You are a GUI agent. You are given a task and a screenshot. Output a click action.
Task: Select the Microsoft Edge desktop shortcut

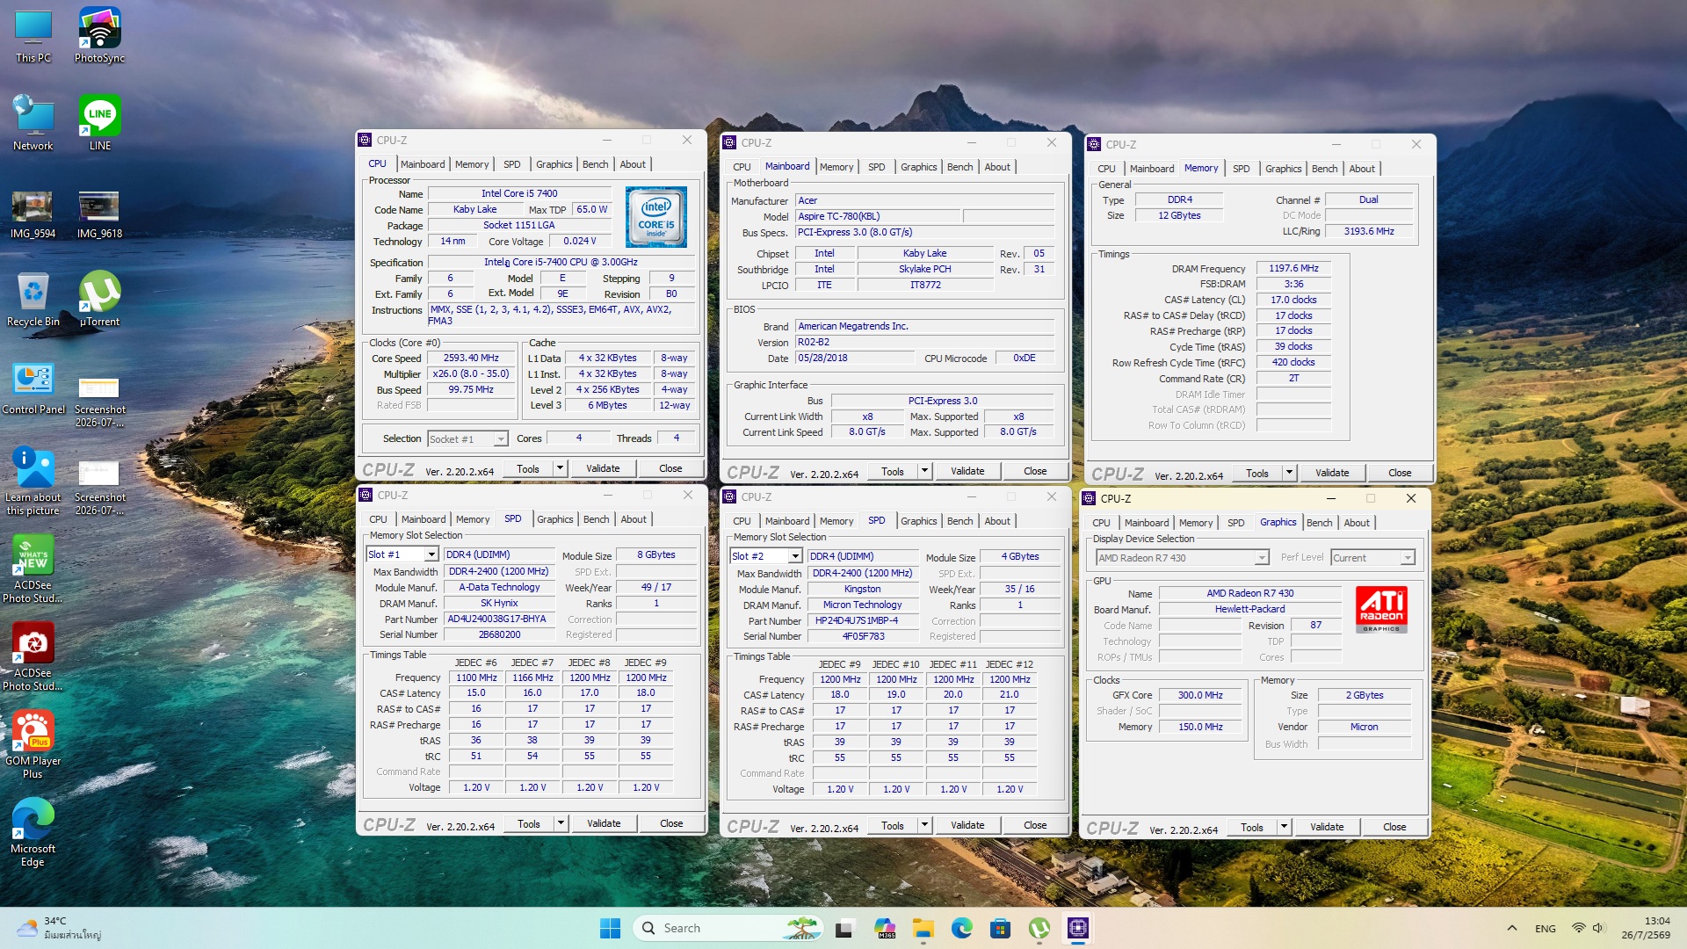[x=33, y=832]
